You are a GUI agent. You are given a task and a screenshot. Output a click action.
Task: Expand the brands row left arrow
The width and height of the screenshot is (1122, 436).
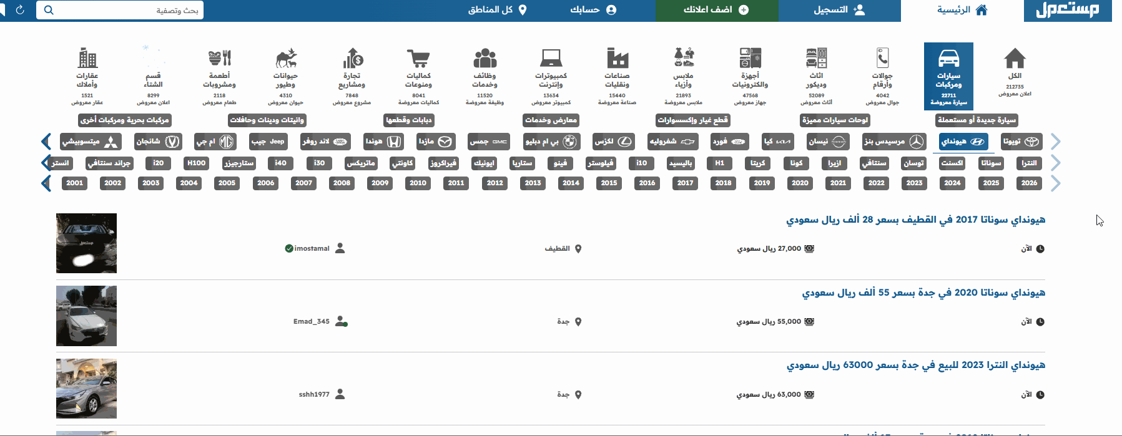pyautogui.click(x=46, y=142)
